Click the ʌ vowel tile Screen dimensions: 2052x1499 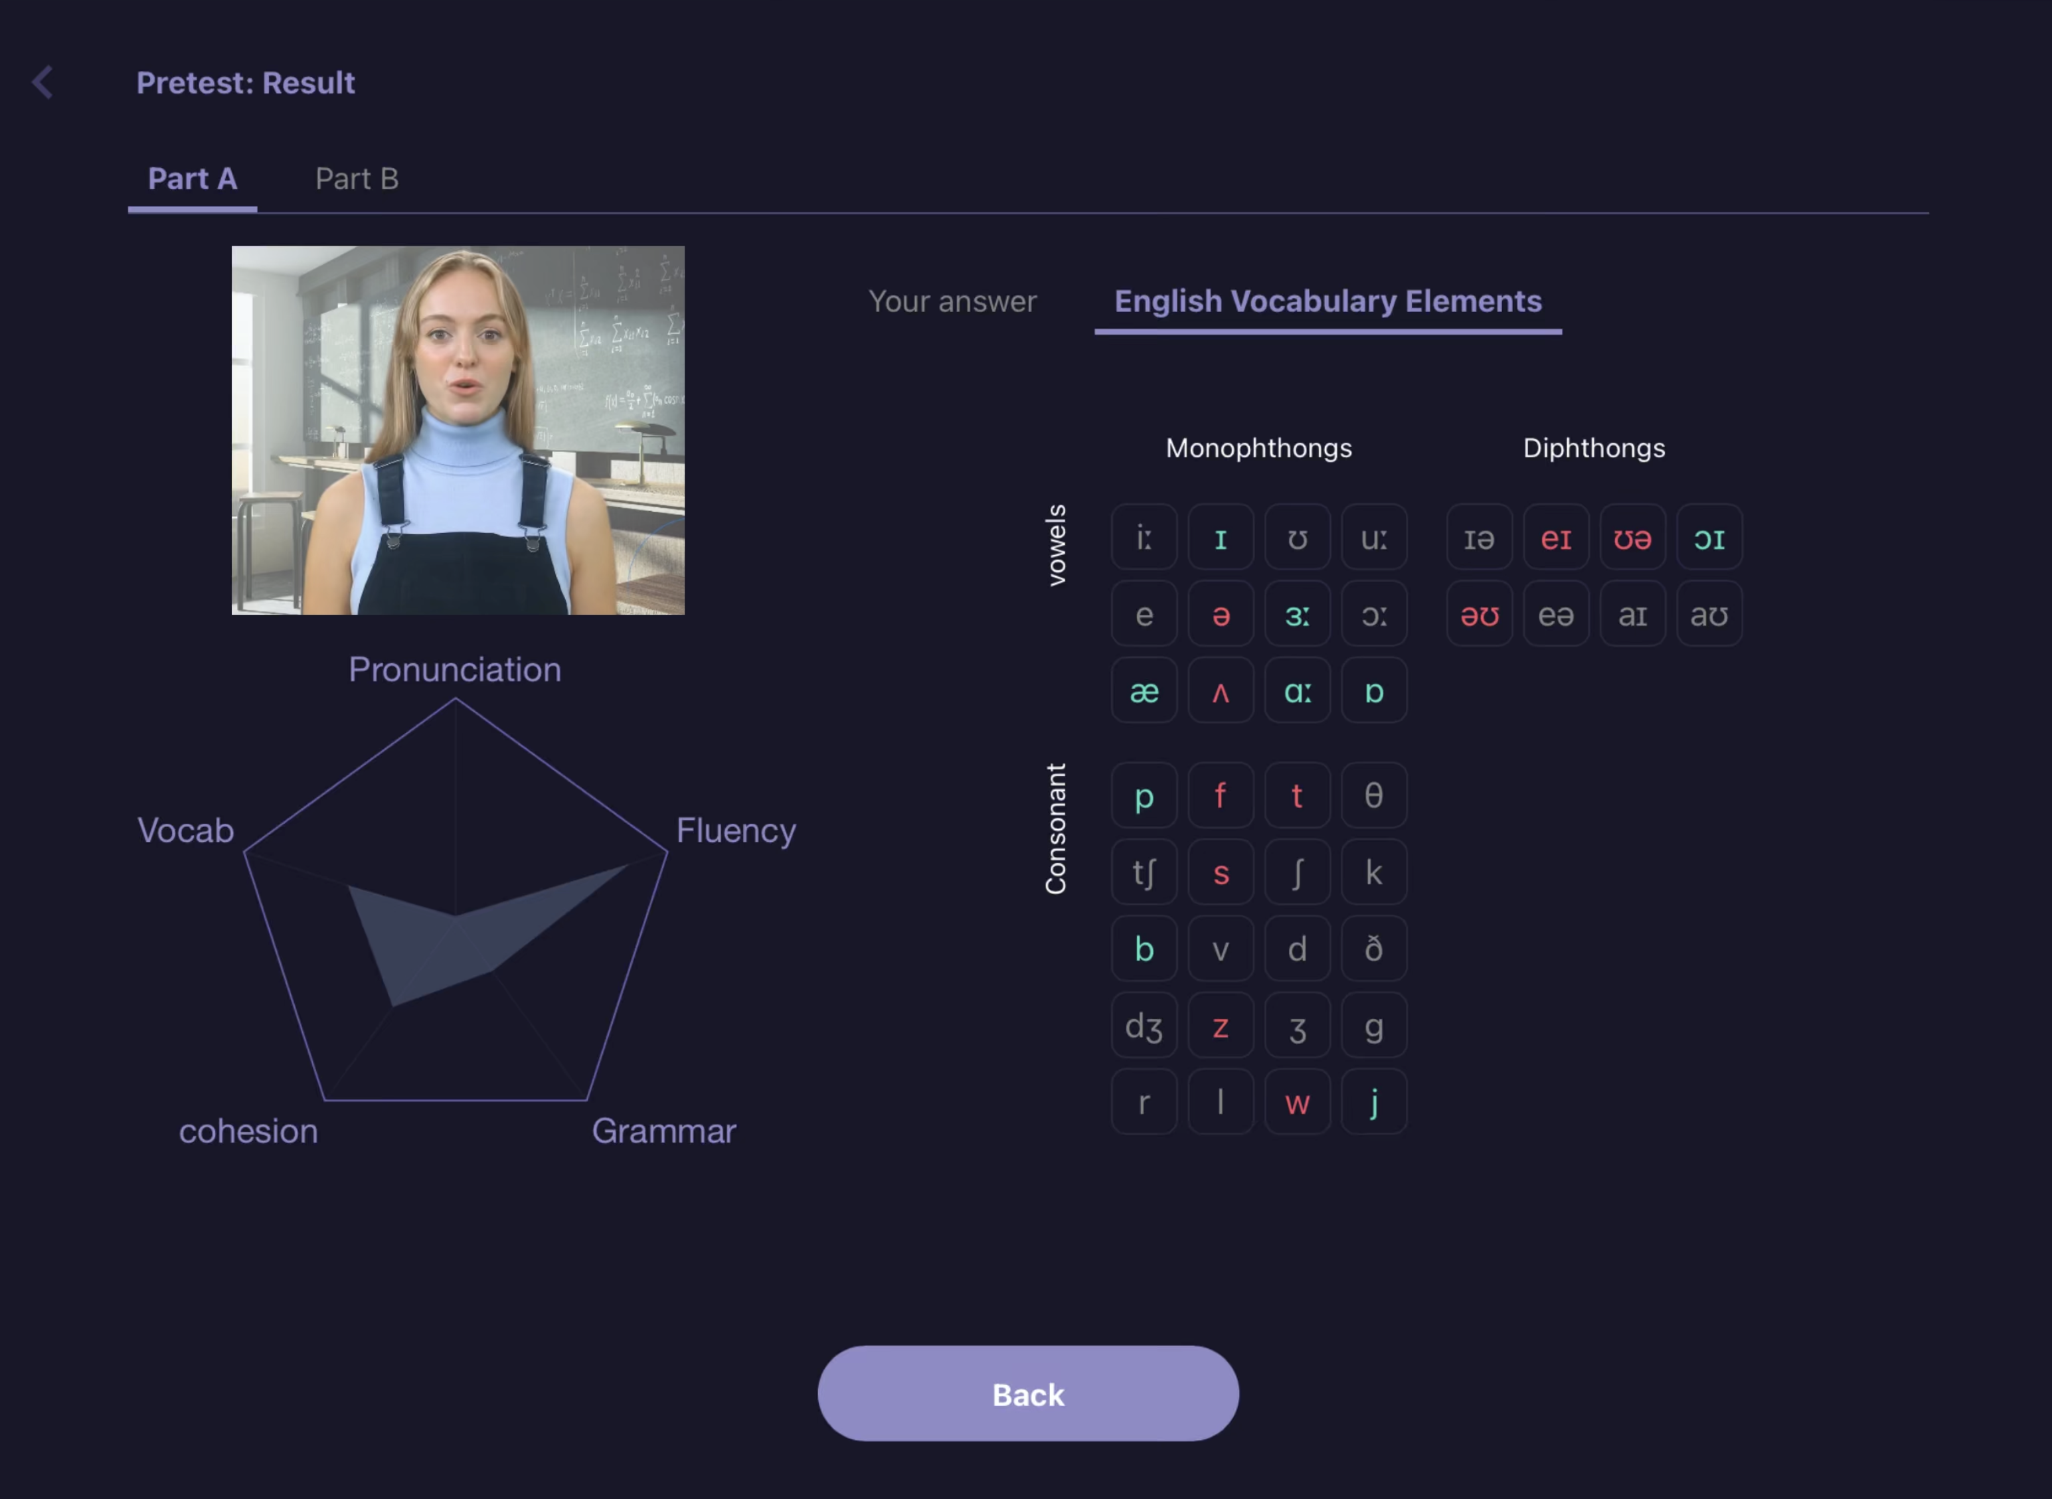click(x=1221, y=690)
